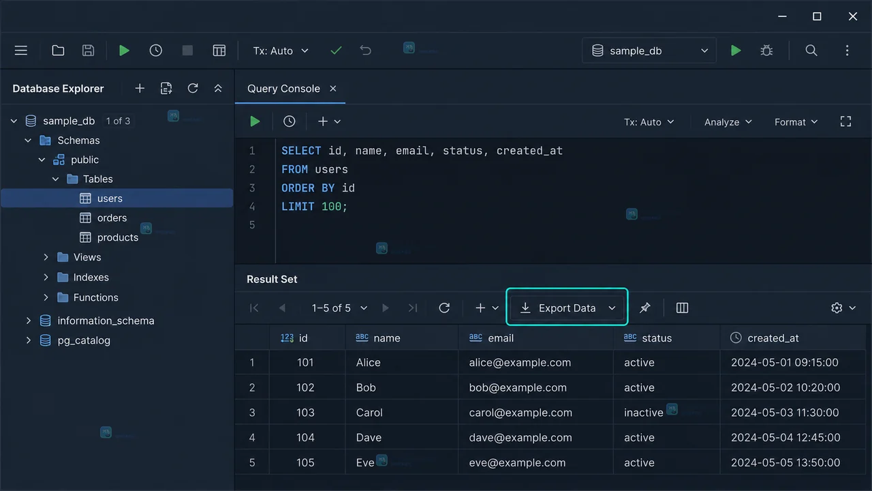Click the Export Data button

567,308
